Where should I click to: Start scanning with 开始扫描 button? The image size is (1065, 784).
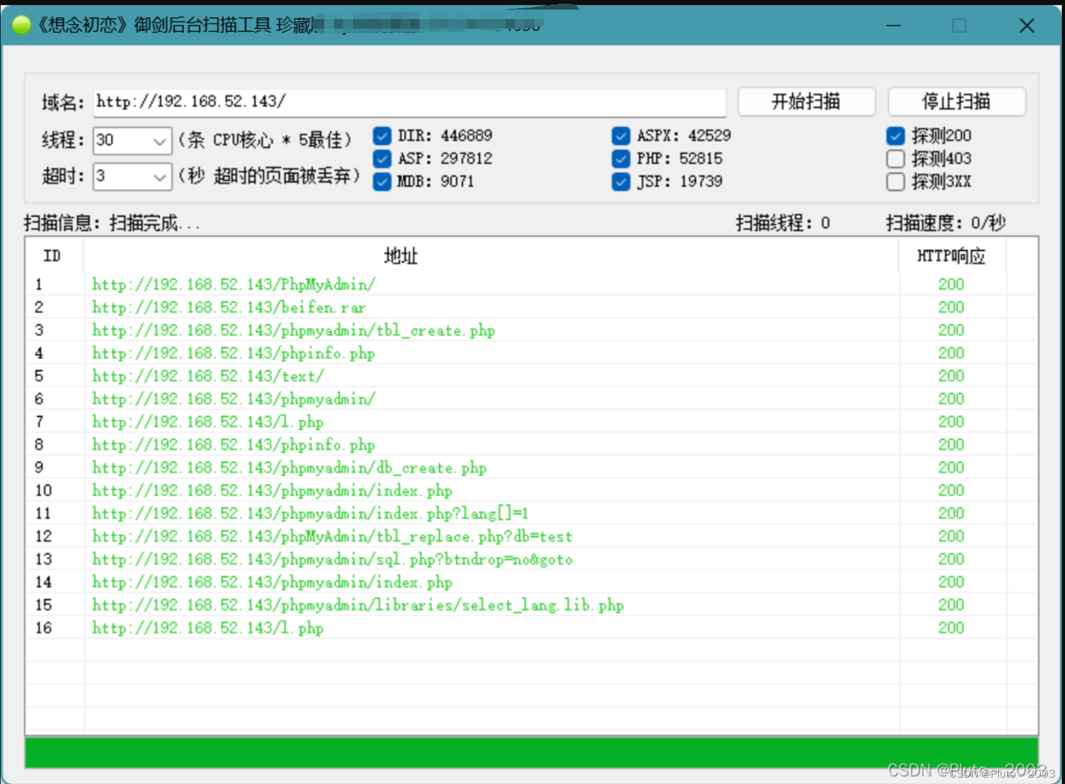tap(806, 102)
